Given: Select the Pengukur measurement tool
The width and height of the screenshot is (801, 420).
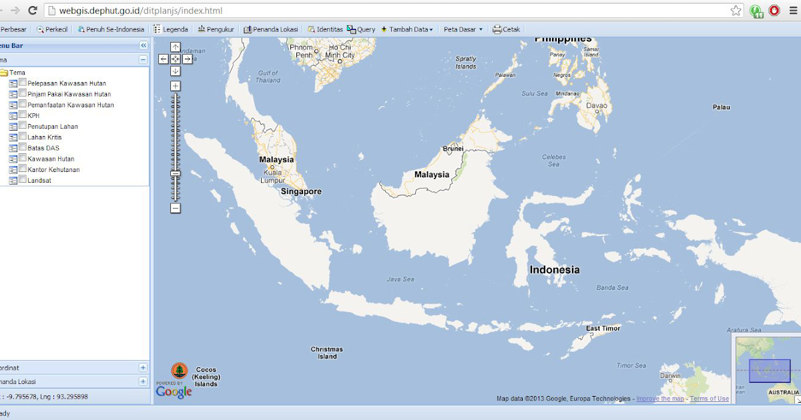Looking at the screenshot, I should tap(215, 29).
